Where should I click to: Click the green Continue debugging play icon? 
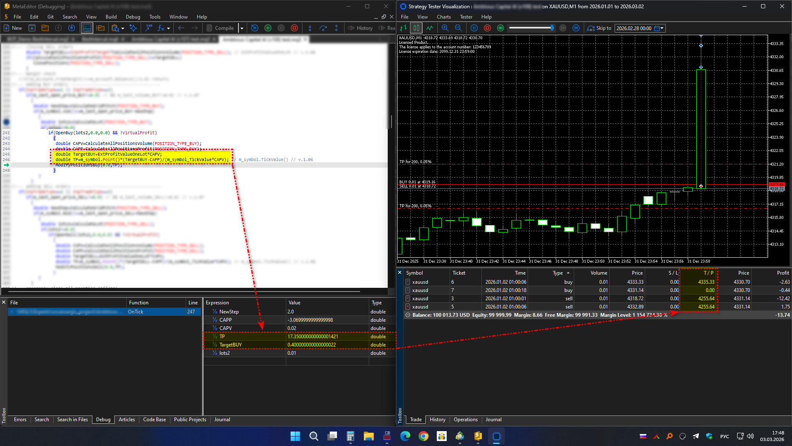(x=268, y=28)
